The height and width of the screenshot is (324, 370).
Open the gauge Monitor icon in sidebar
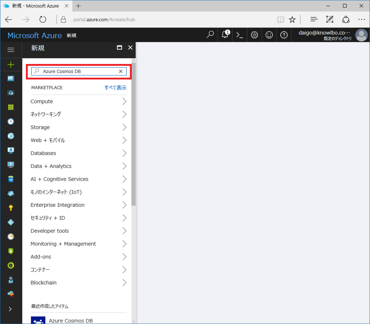[11, 237]
